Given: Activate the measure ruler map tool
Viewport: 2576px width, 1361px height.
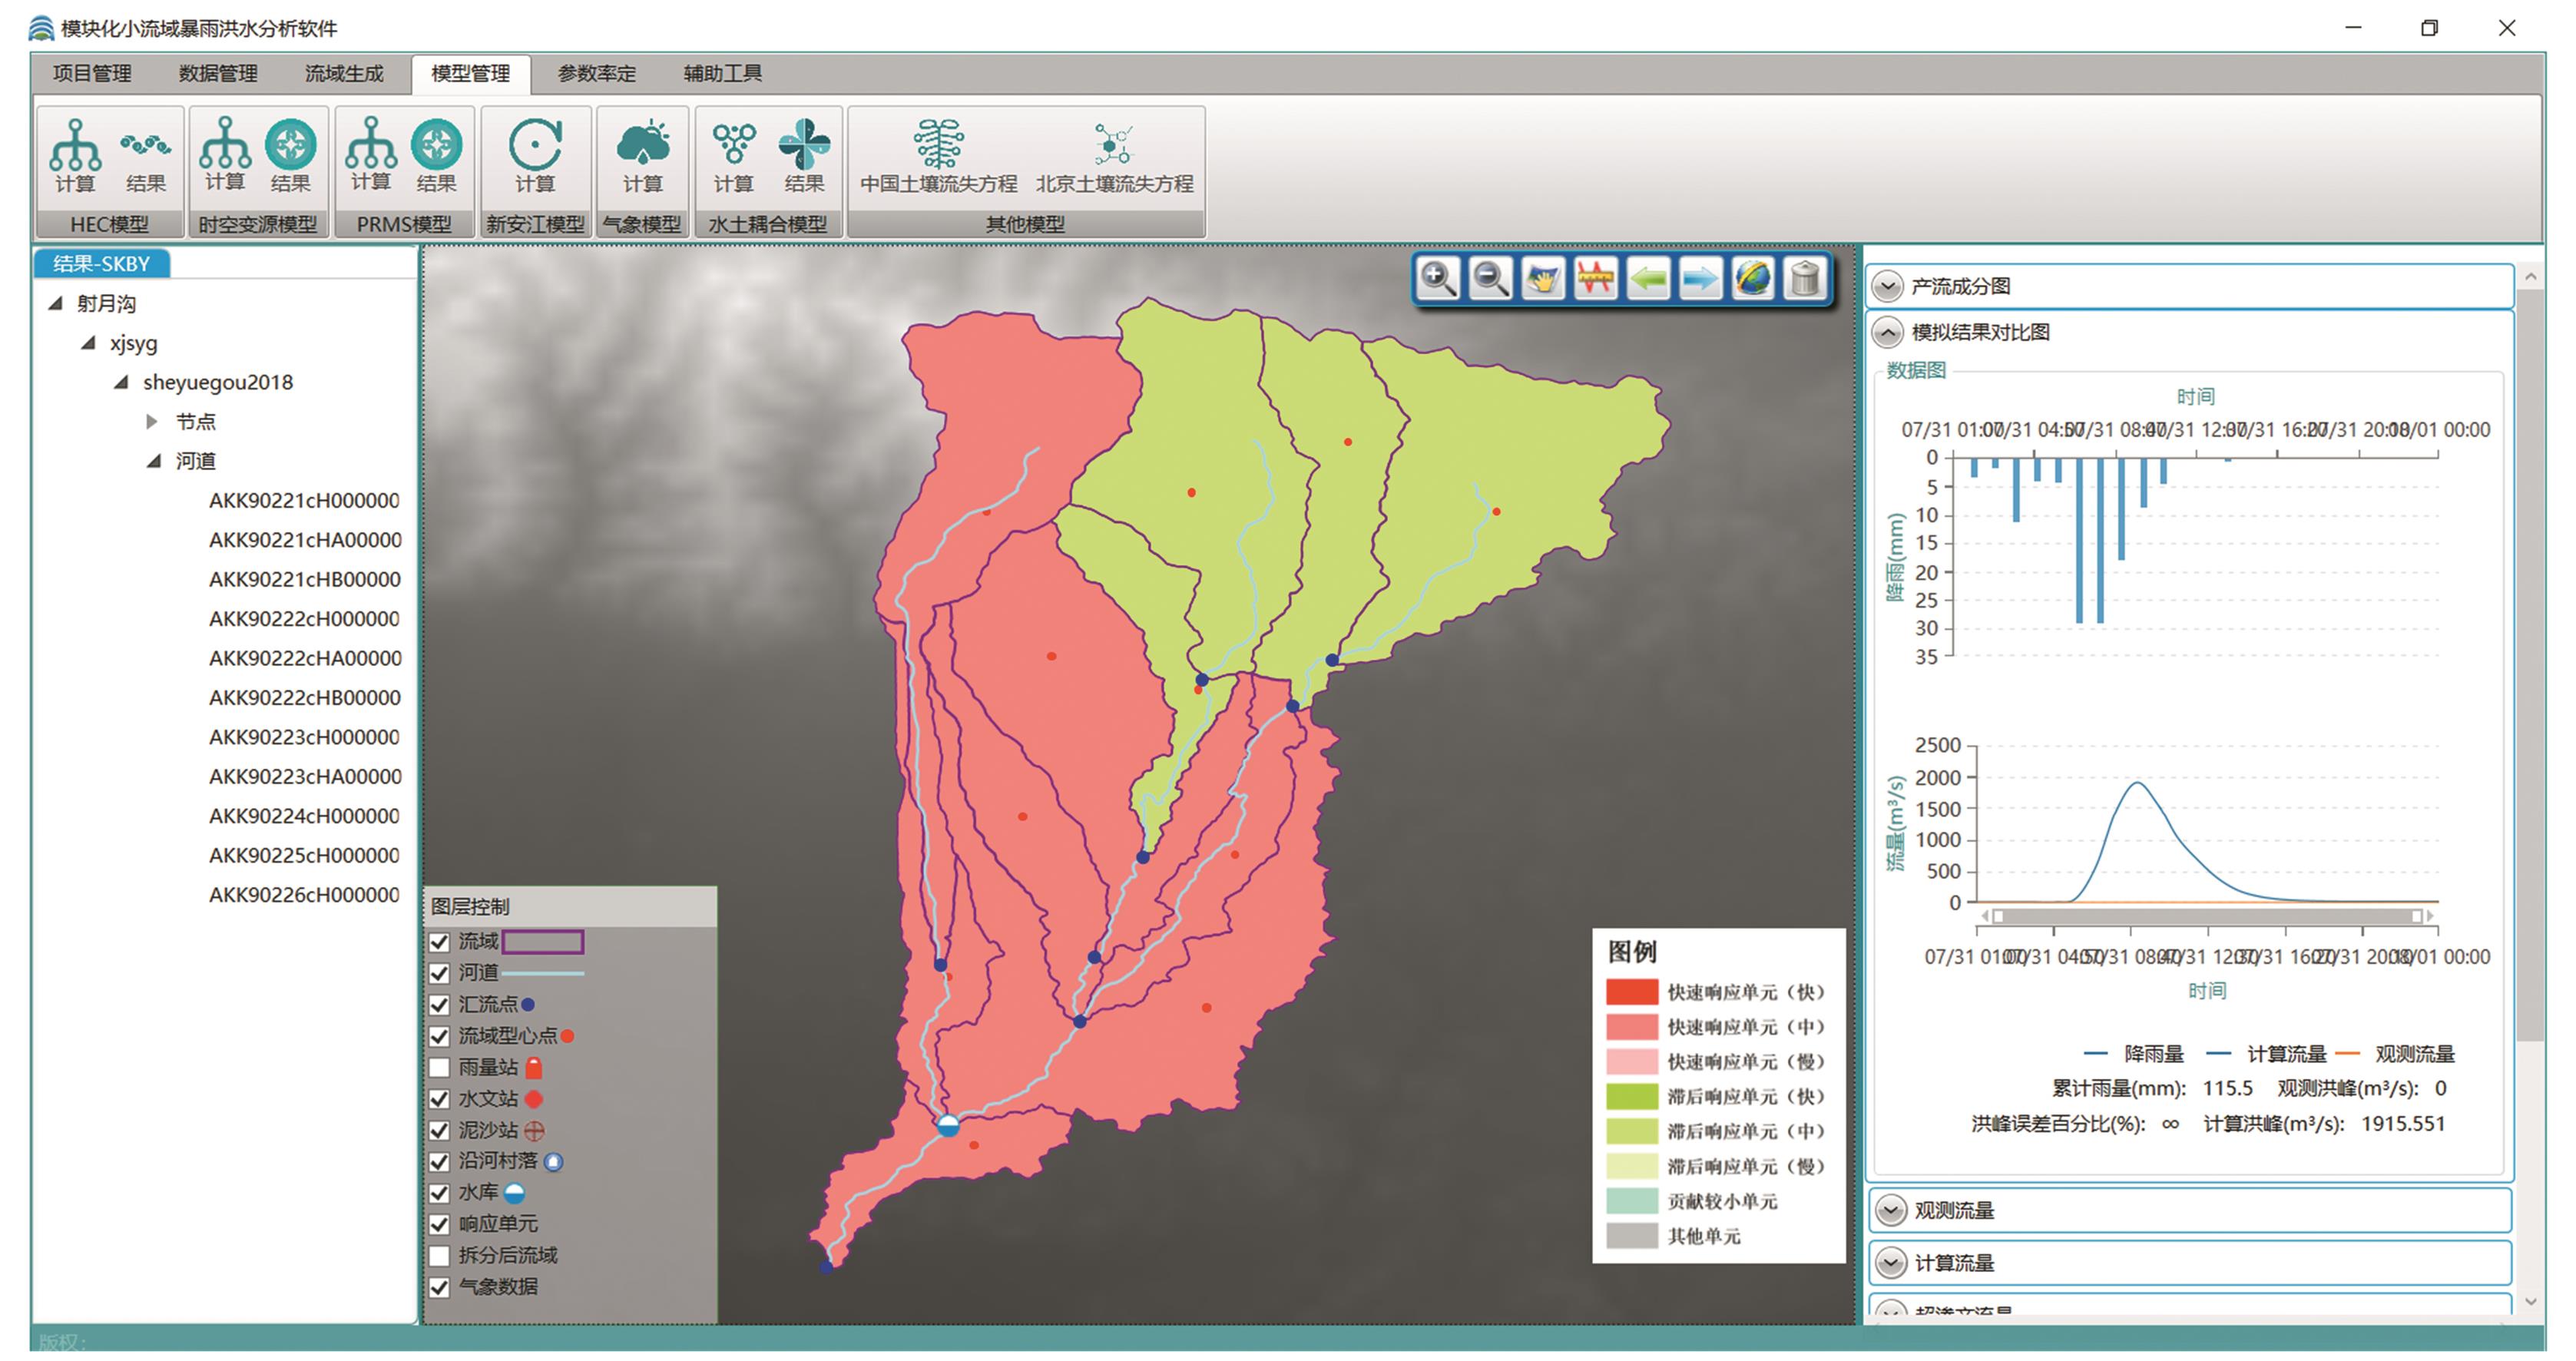Looking at the screenshot, I should pyautogui.click(x=1595, y=279).
